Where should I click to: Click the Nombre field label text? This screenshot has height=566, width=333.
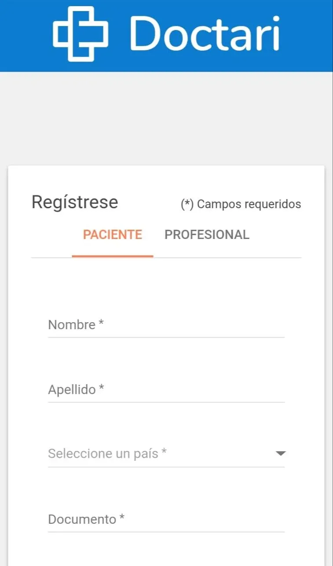point(72,325)
